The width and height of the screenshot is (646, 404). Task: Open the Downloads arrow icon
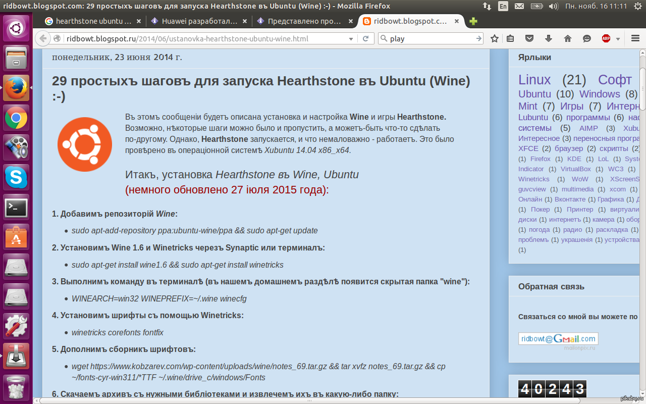coord(549,39)
